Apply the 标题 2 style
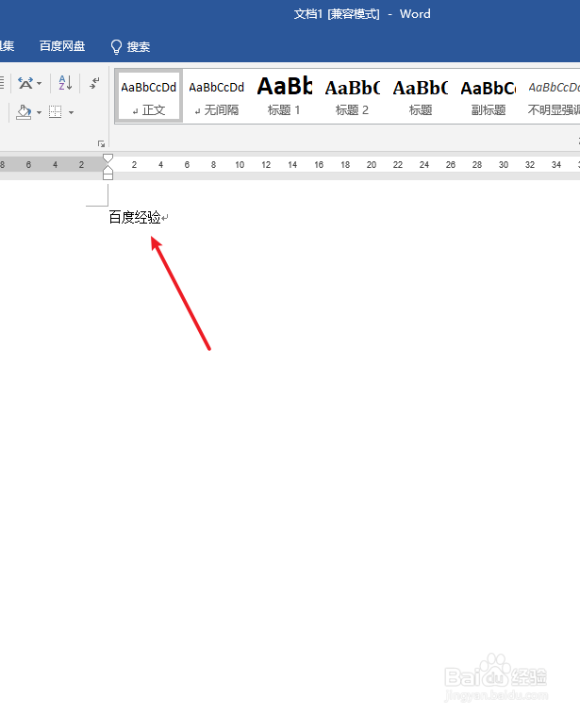Image resolution: width=580 pixels, height=715 pixels. pyautogui.click(x=352, y=96)
